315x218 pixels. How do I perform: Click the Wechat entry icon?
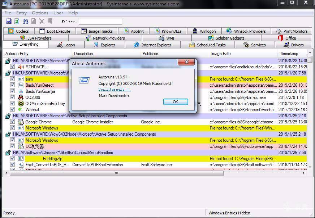click(21, 110)
